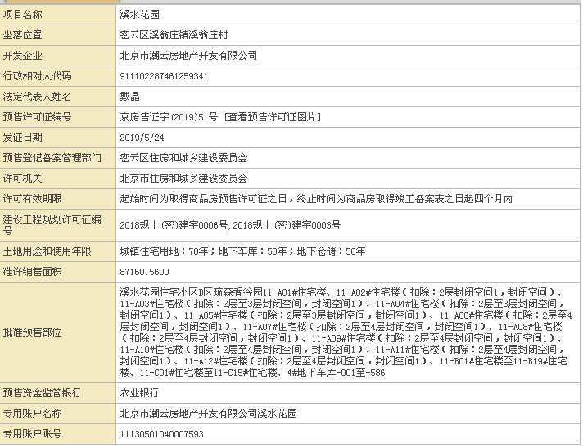Click the supervising bank value 农业银行
This screenshot has width=583, height=448.
pyautogui.click(x=140, y=393)
